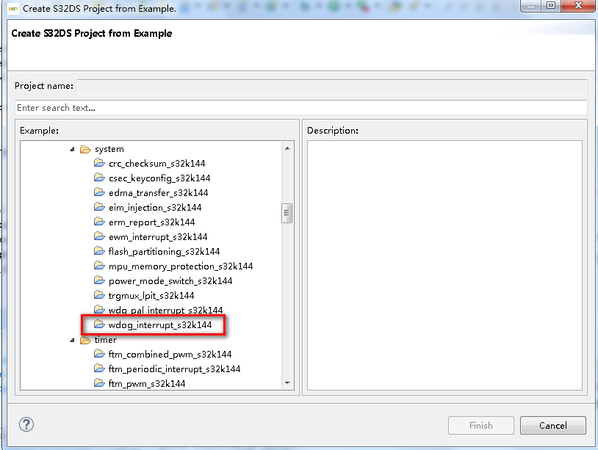Collapse the system folder tree node
This screenshot has width=598, height=450.
72,149
